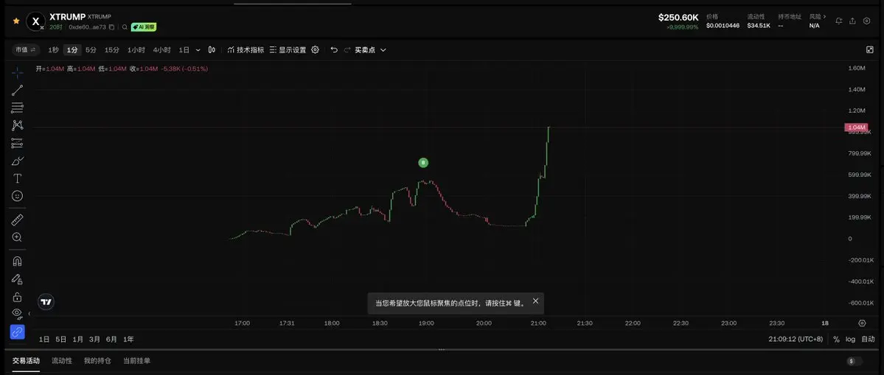Open chart settings gear in toolbar
Image resolution: width=884 pixels, height=375 pixels.
click(315, 49)
